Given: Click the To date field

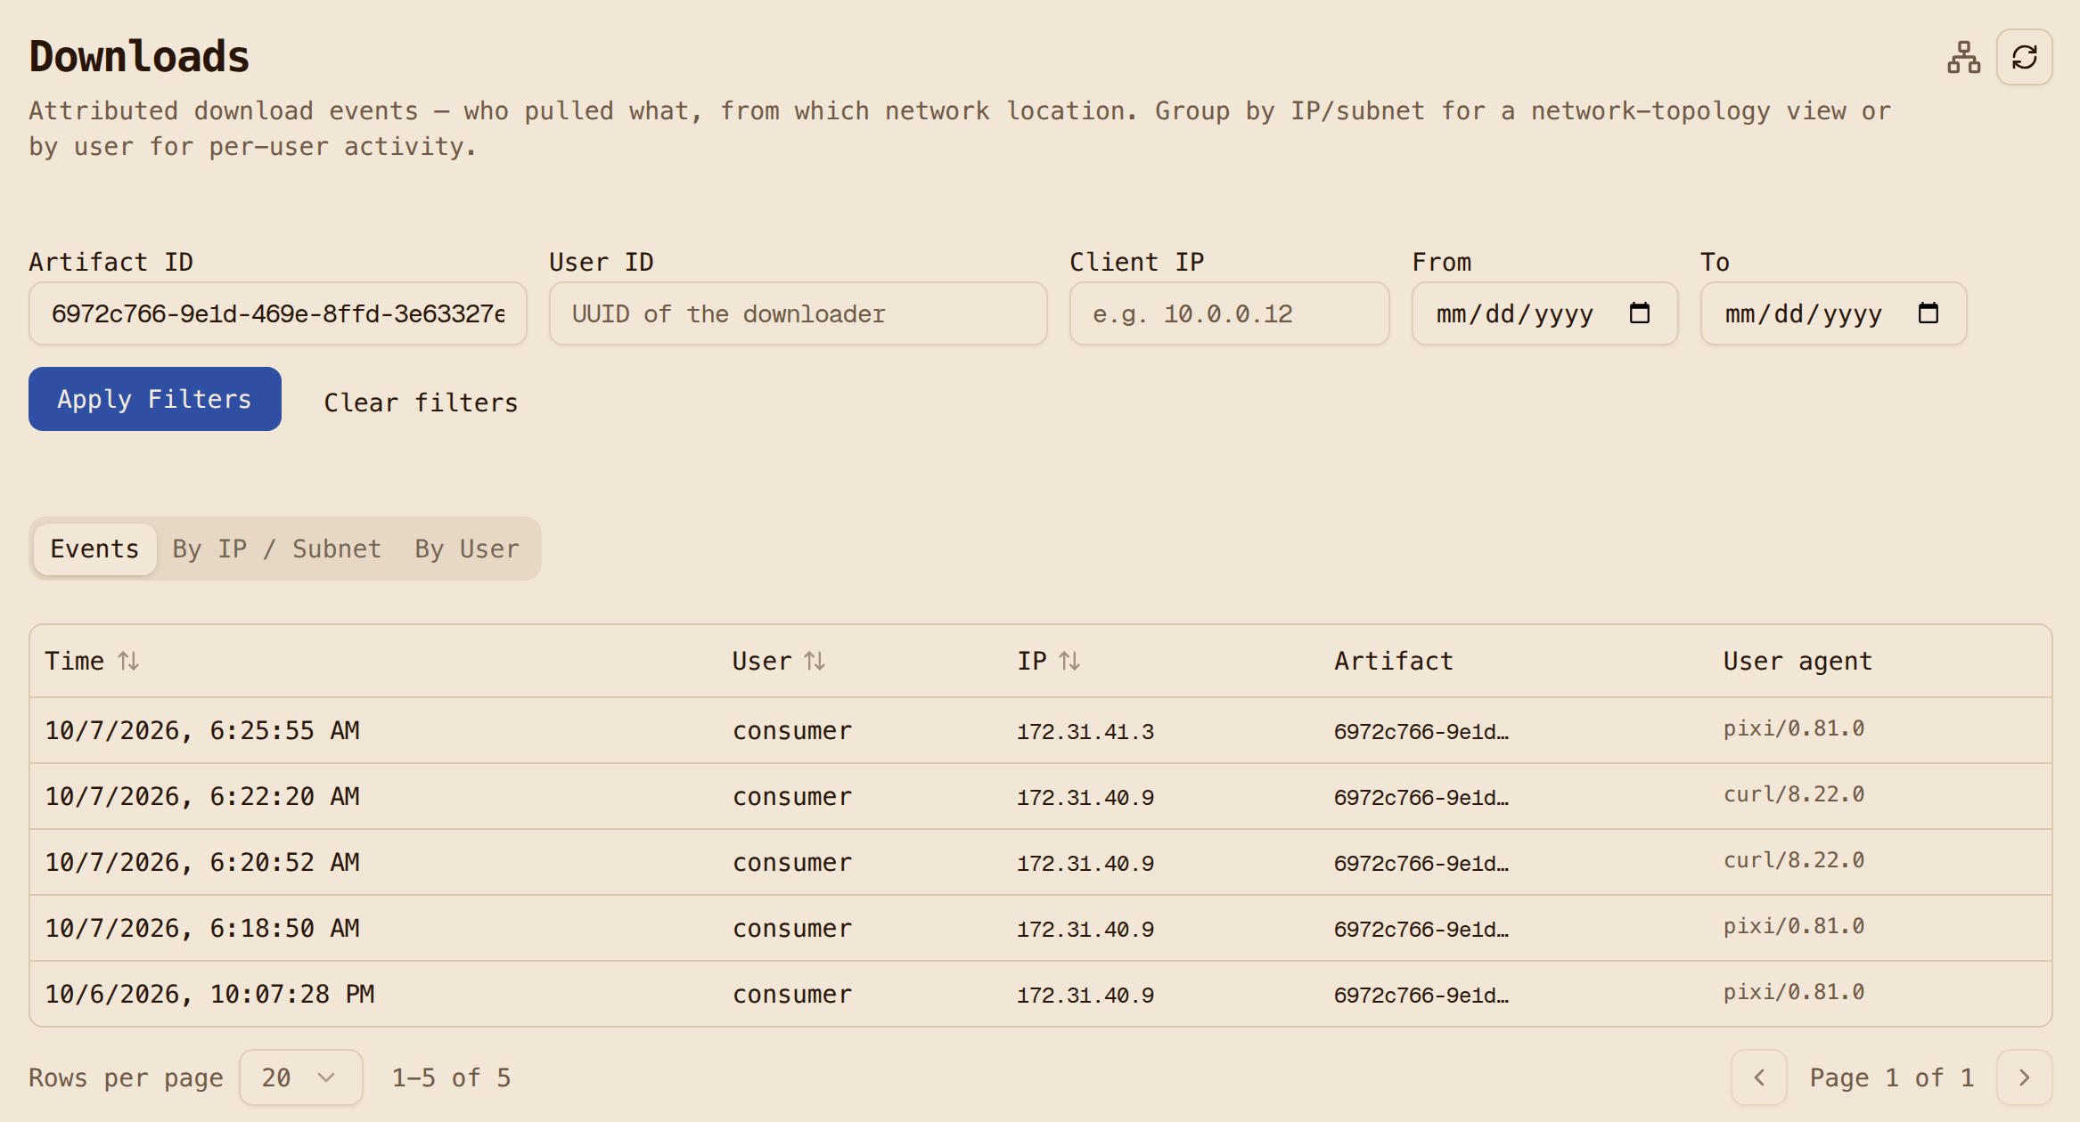Looking at the screenshot, I should click(x=1833, y=313).
